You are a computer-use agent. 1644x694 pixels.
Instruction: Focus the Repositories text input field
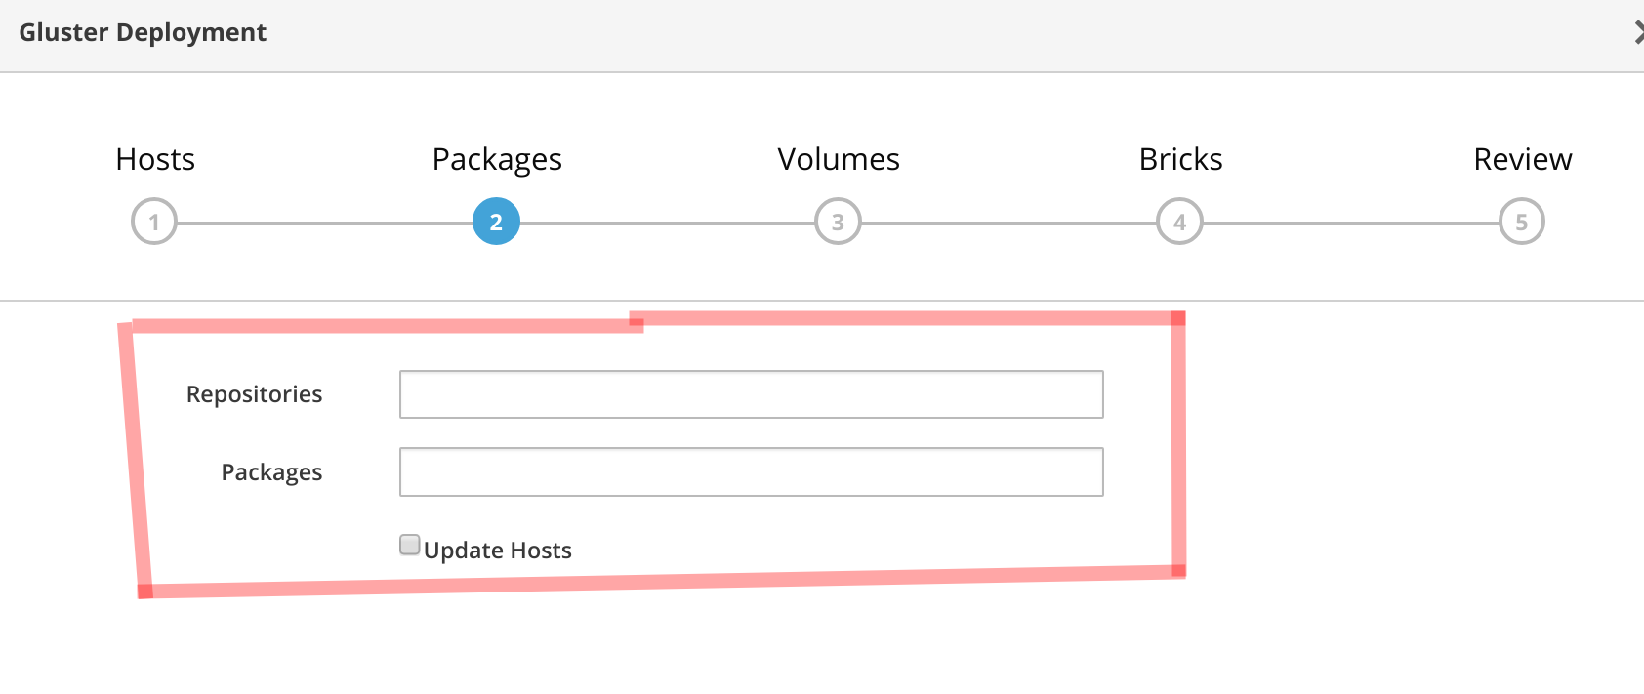751,394
